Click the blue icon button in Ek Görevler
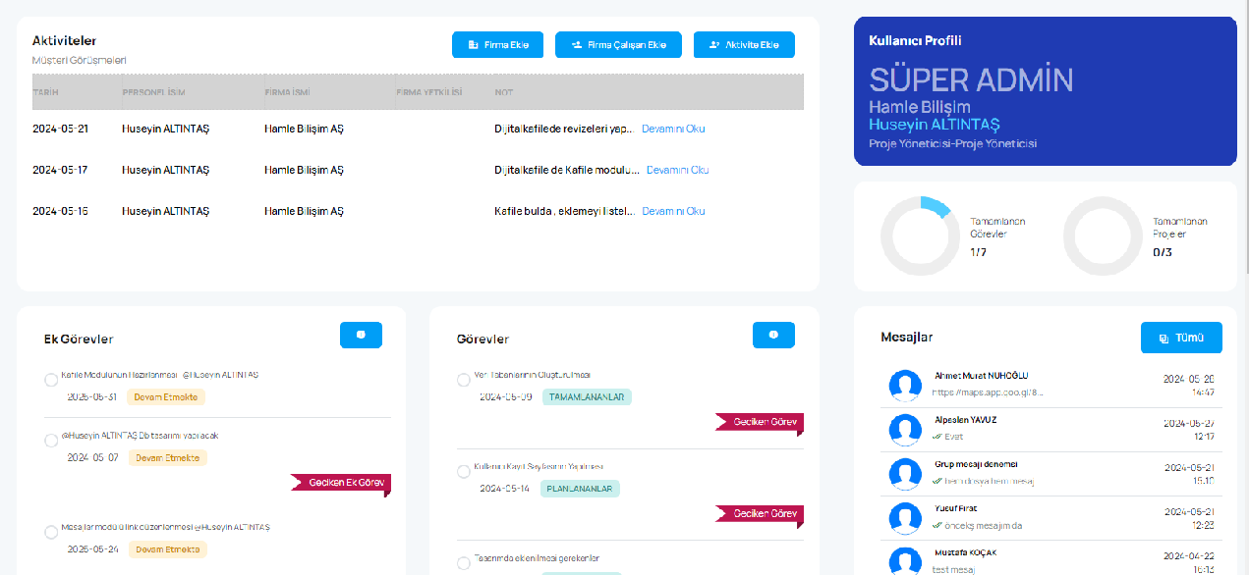1249x575 pixels. (361, 335)
